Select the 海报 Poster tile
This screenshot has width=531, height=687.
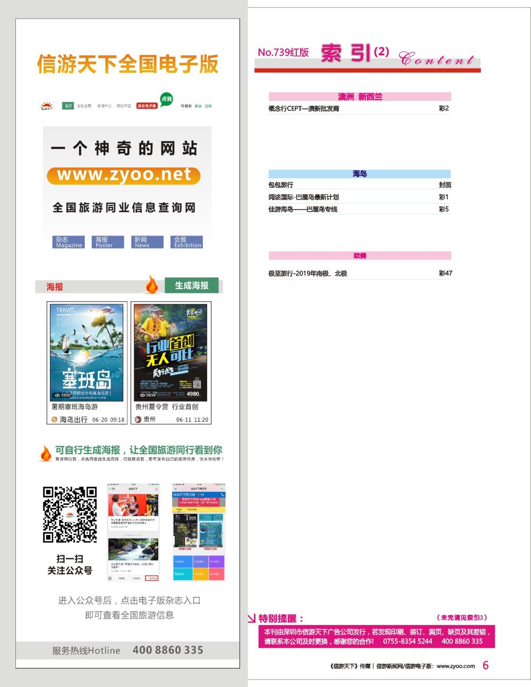point(109,242)
